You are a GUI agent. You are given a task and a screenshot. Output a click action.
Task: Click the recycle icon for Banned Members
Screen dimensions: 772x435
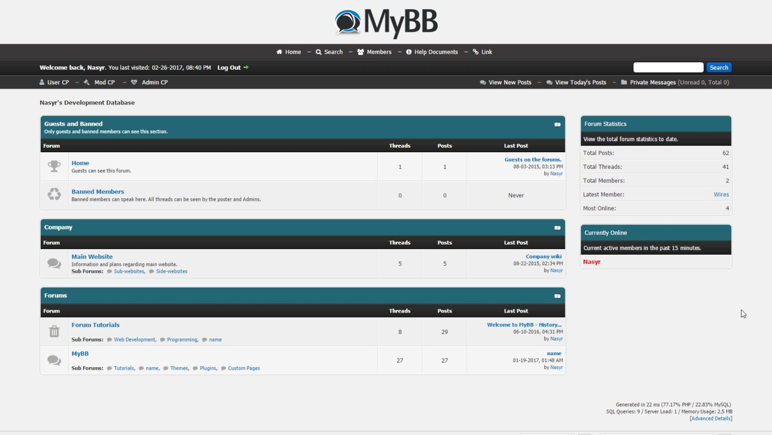[54, 195]
